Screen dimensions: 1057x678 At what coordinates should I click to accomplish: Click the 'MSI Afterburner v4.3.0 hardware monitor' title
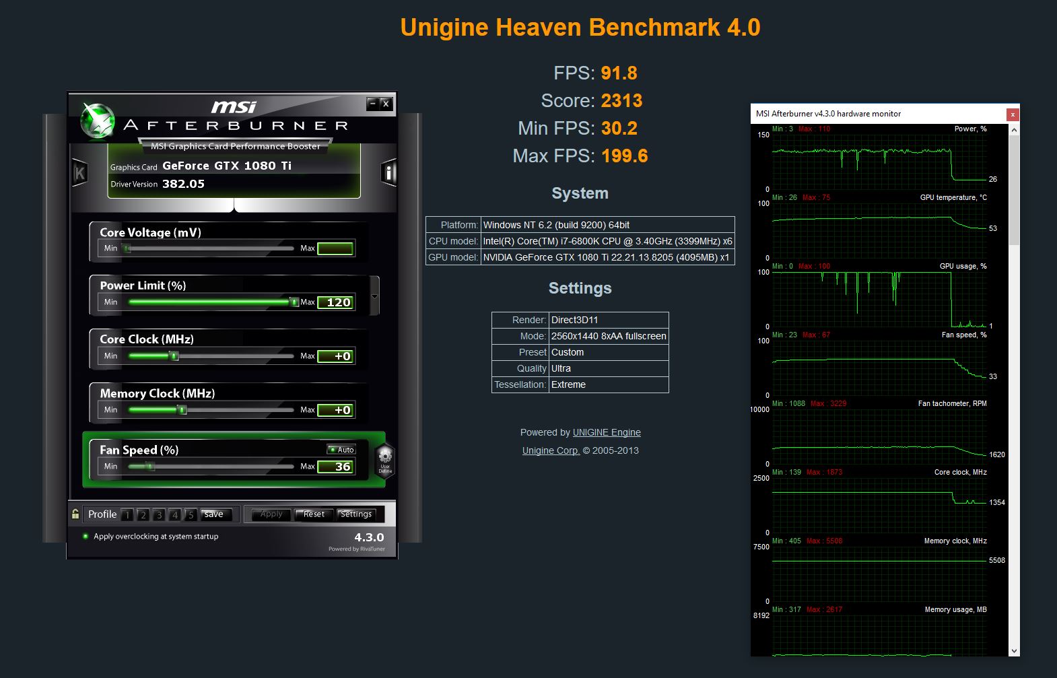(828, 114)
